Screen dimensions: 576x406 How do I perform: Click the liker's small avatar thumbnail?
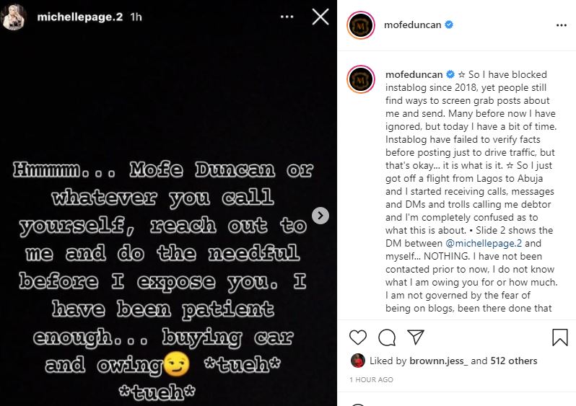[x=357, y=361]
